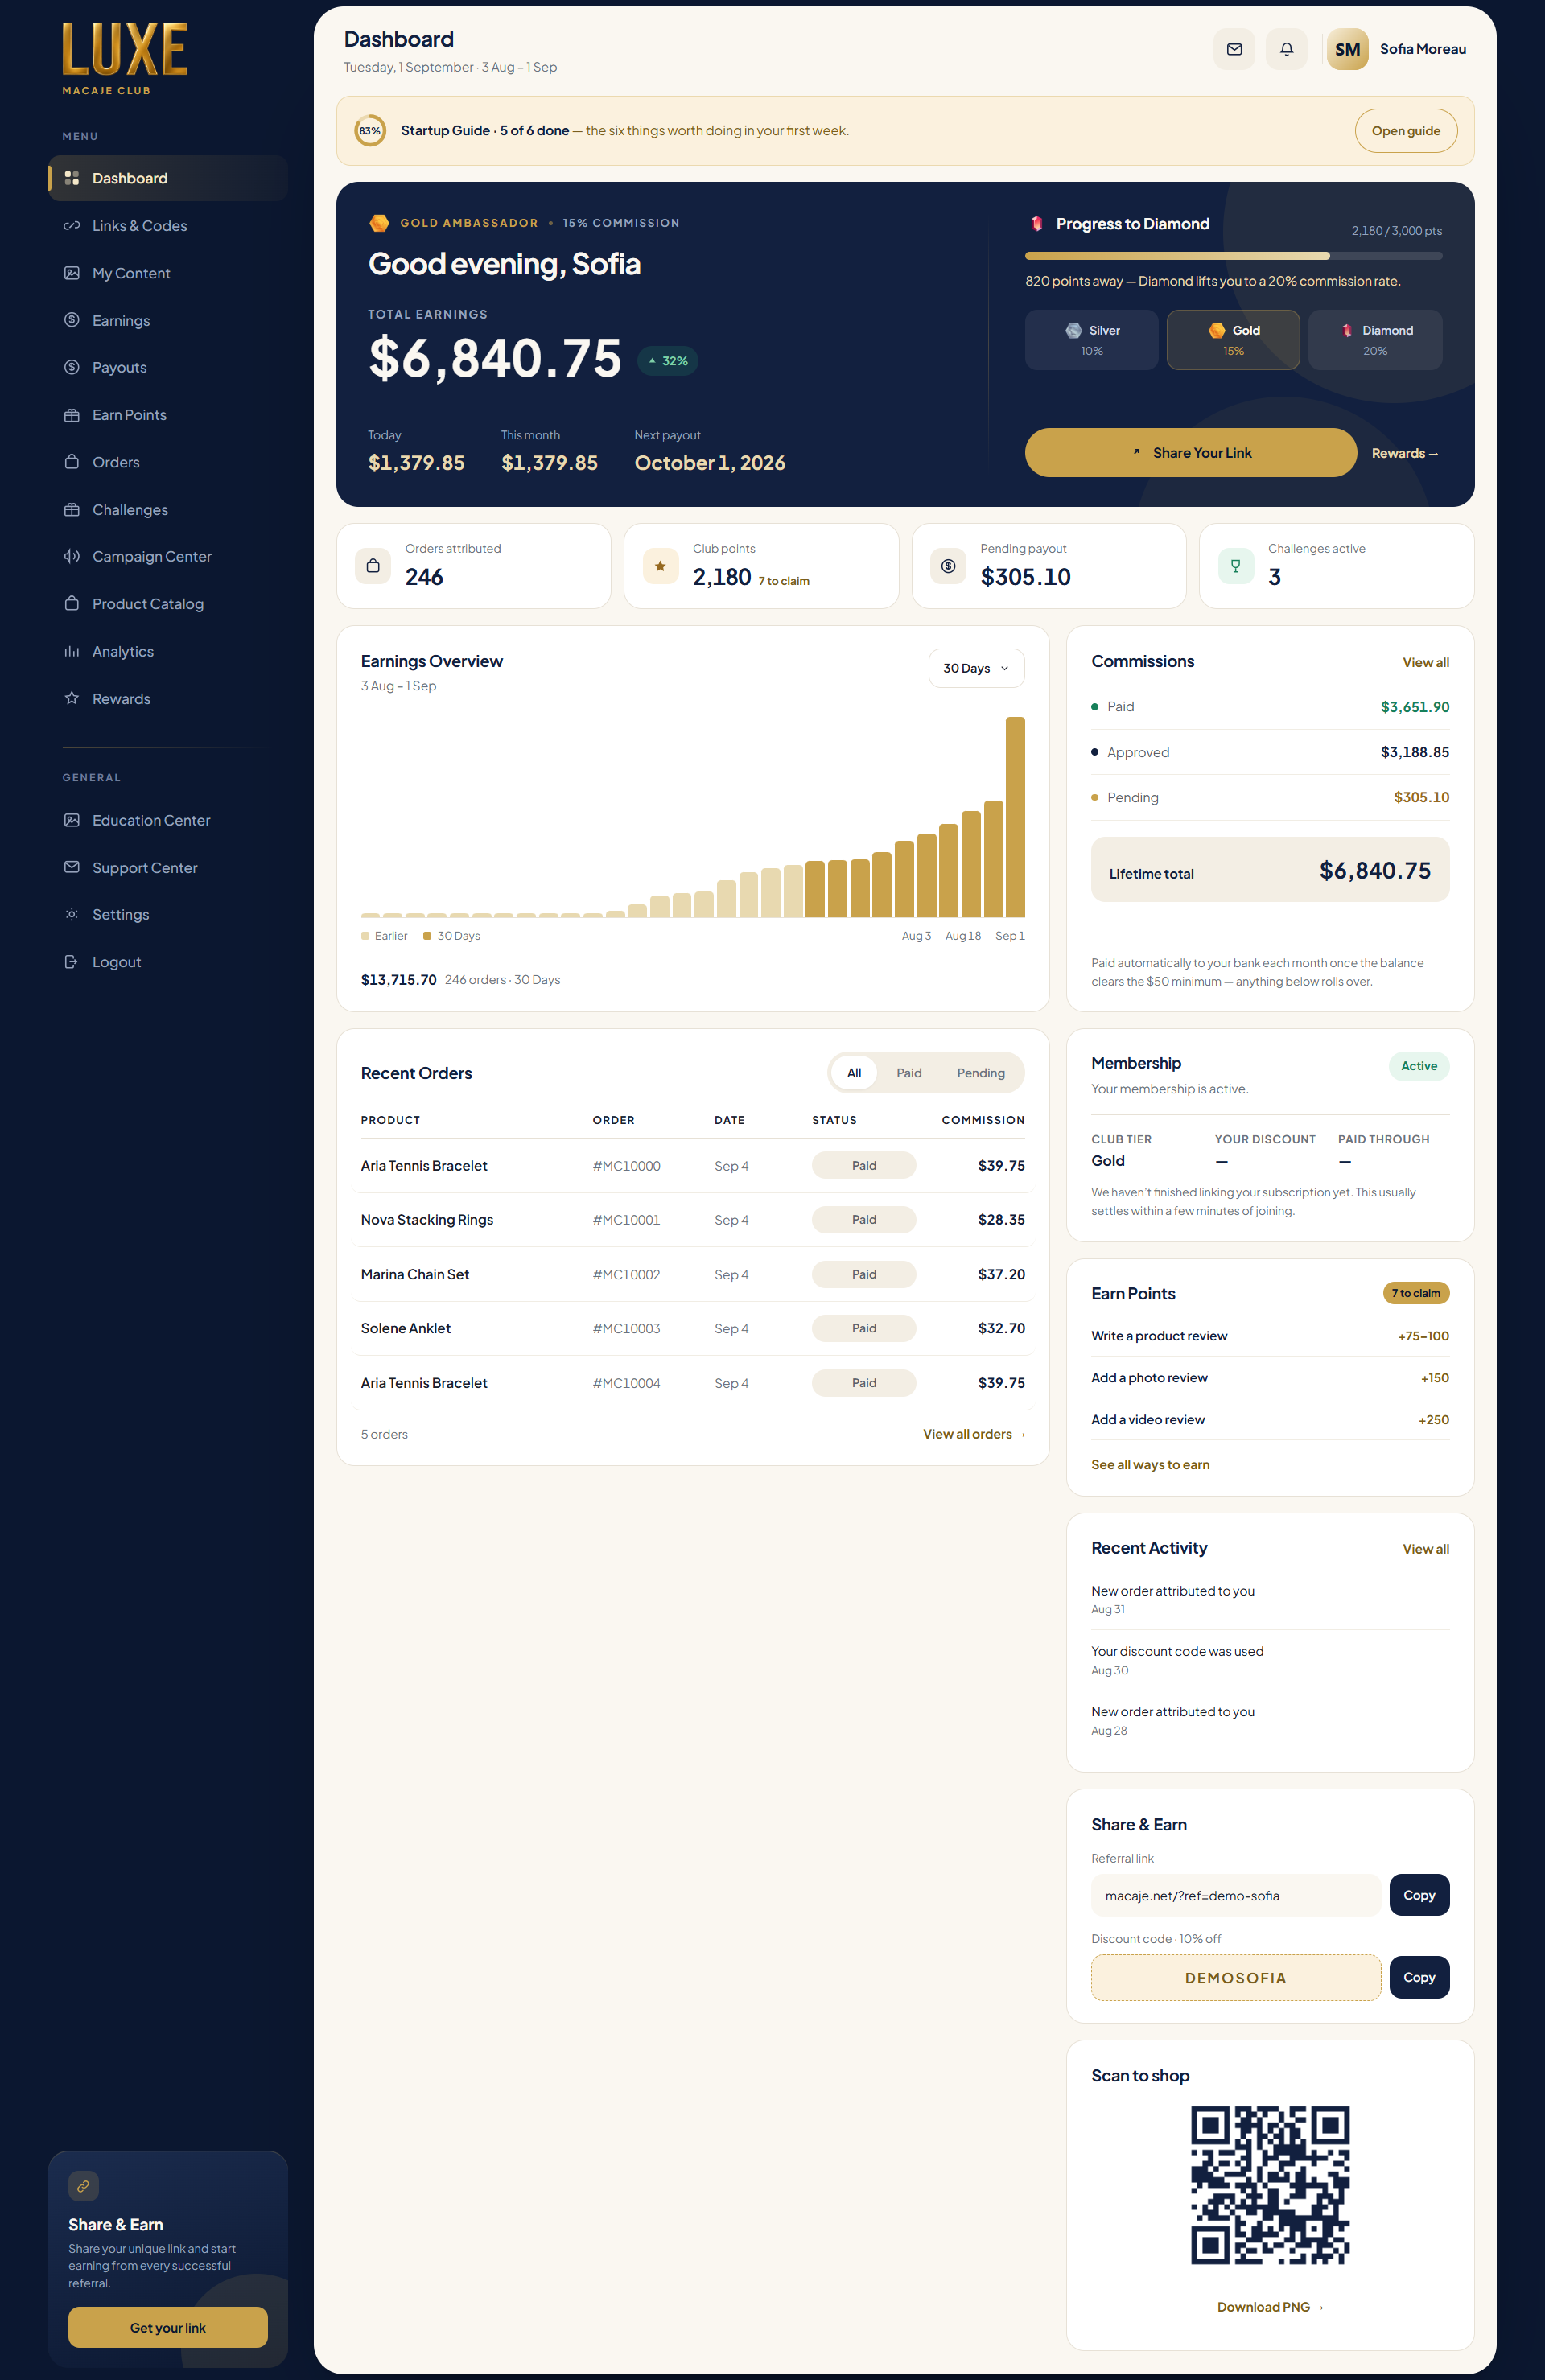Click the star icon on Club points card
The height and width of the screenshot is (2380, 1545).
pyautogui.click(x=660, y=566)
